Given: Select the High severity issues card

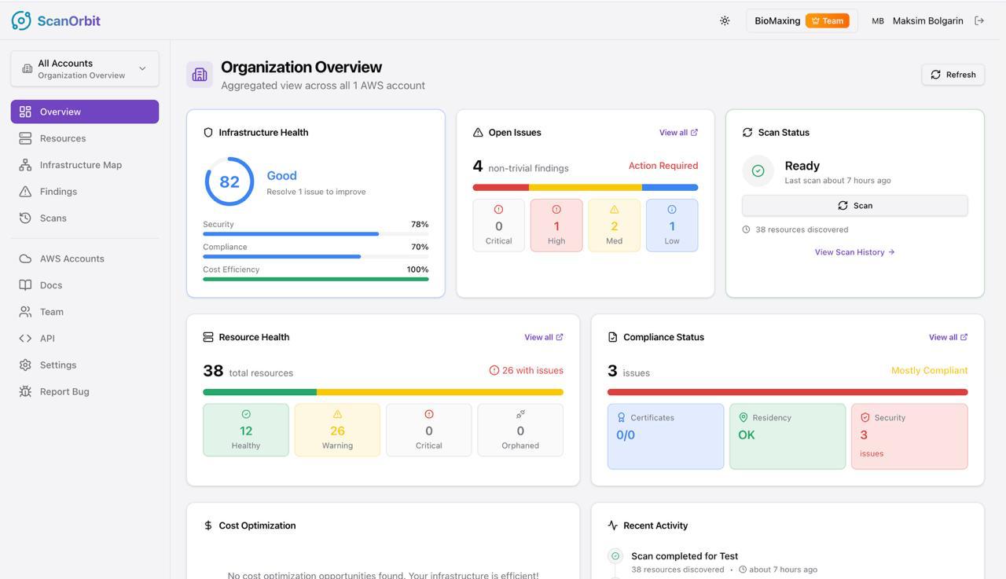Looking at the screenshot, I should coord(556,225).
